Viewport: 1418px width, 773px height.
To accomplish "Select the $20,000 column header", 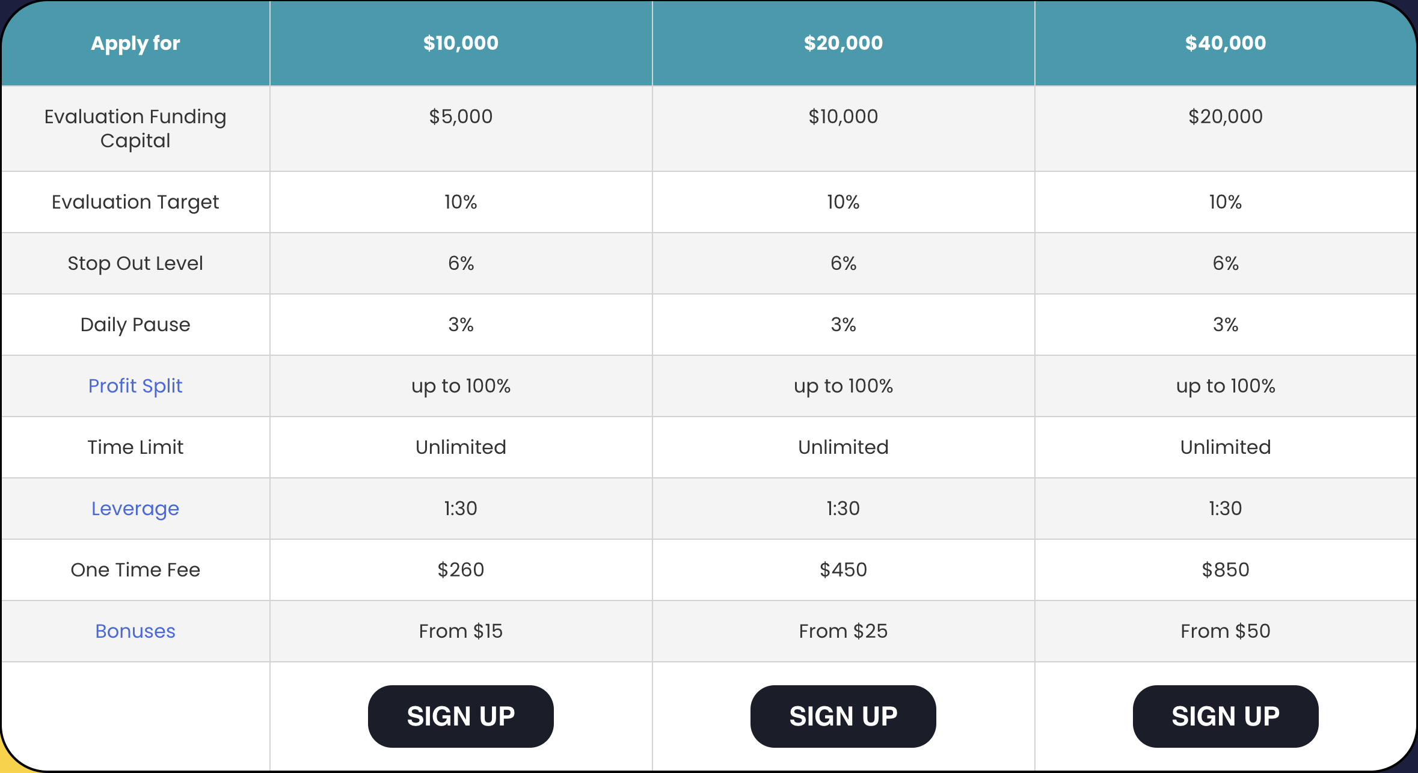I will (x=843, y=43).
